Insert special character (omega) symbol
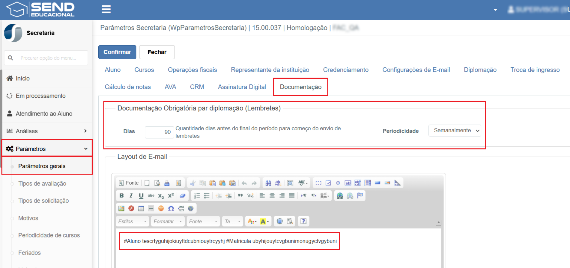Viewport: 570px width, 268px height. point(171,208)
